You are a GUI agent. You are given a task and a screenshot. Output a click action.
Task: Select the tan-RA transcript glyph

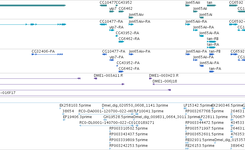click(211, 47)
